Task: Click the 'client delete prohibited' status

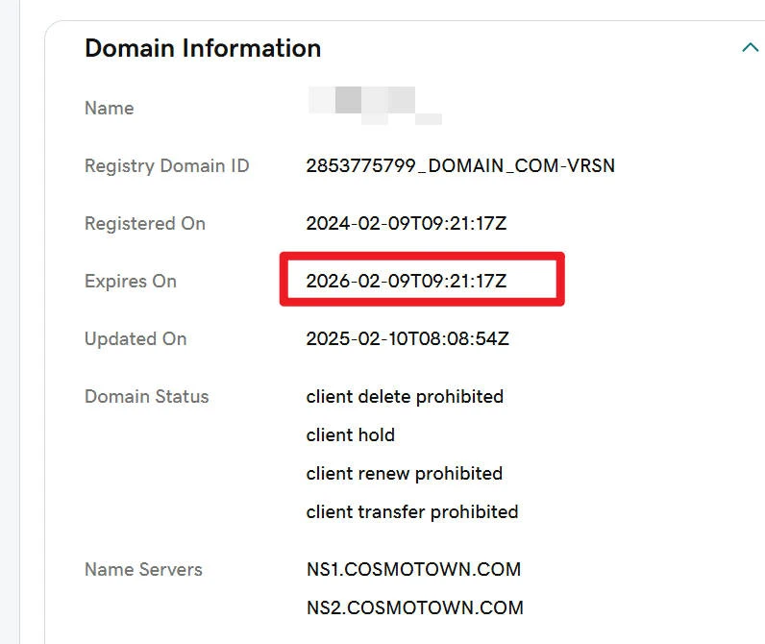Action: pos(405,397)
